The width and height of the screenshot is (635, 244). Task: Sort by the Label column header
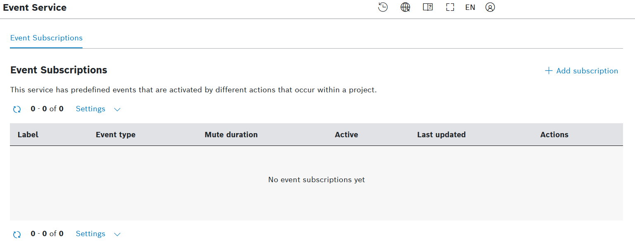pos(28,135)
